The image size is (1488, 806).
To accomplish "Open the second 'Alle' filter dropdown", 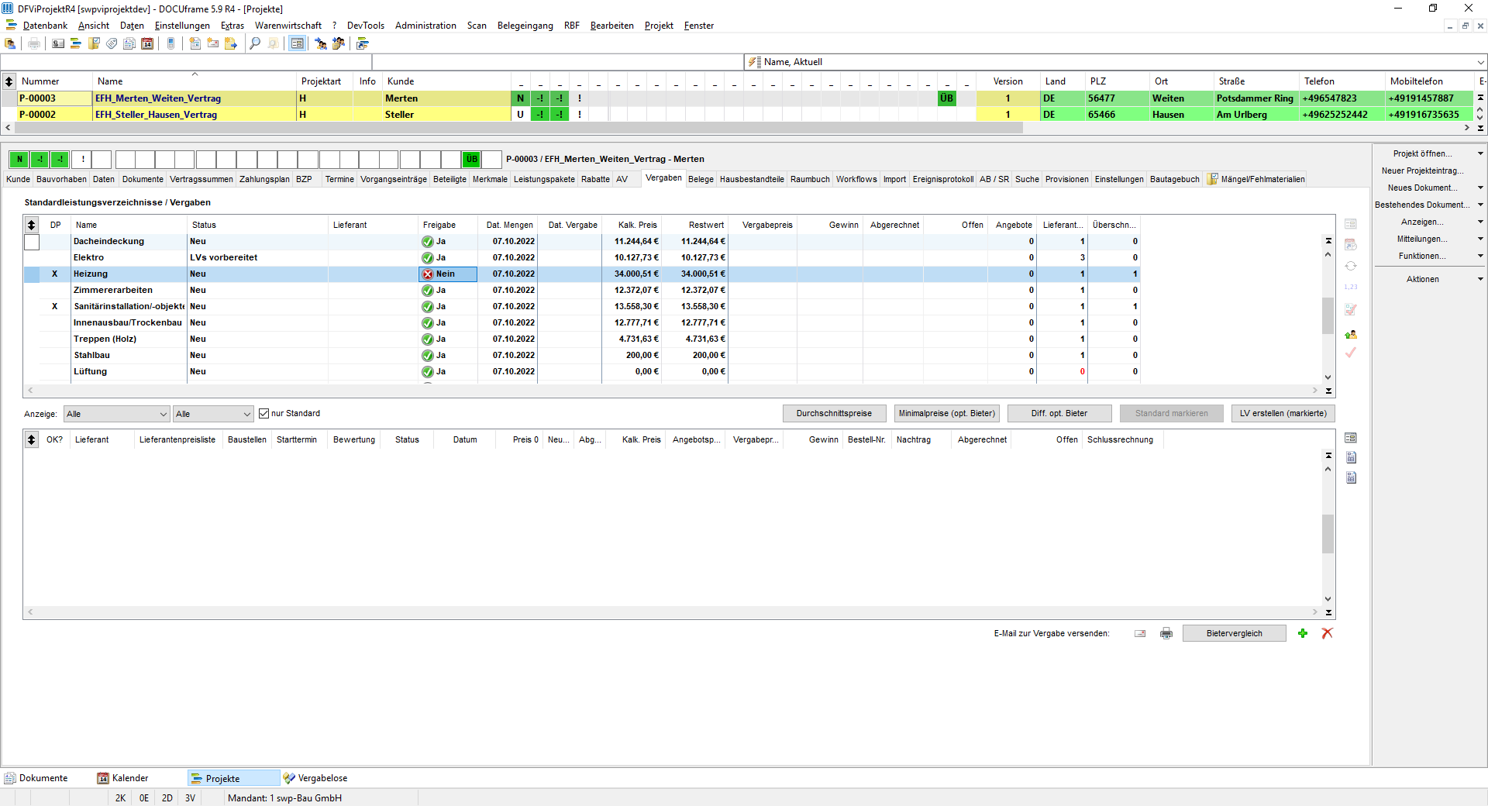I will click(213, 414).
